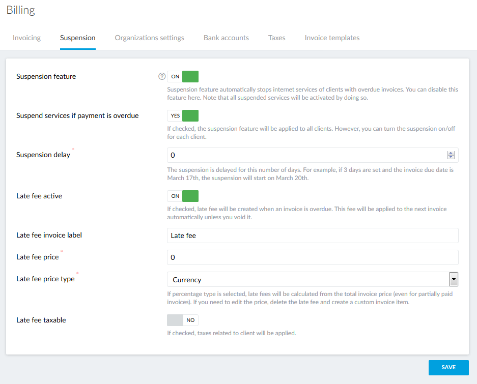Select the Suspension tab

pos(77,38)
